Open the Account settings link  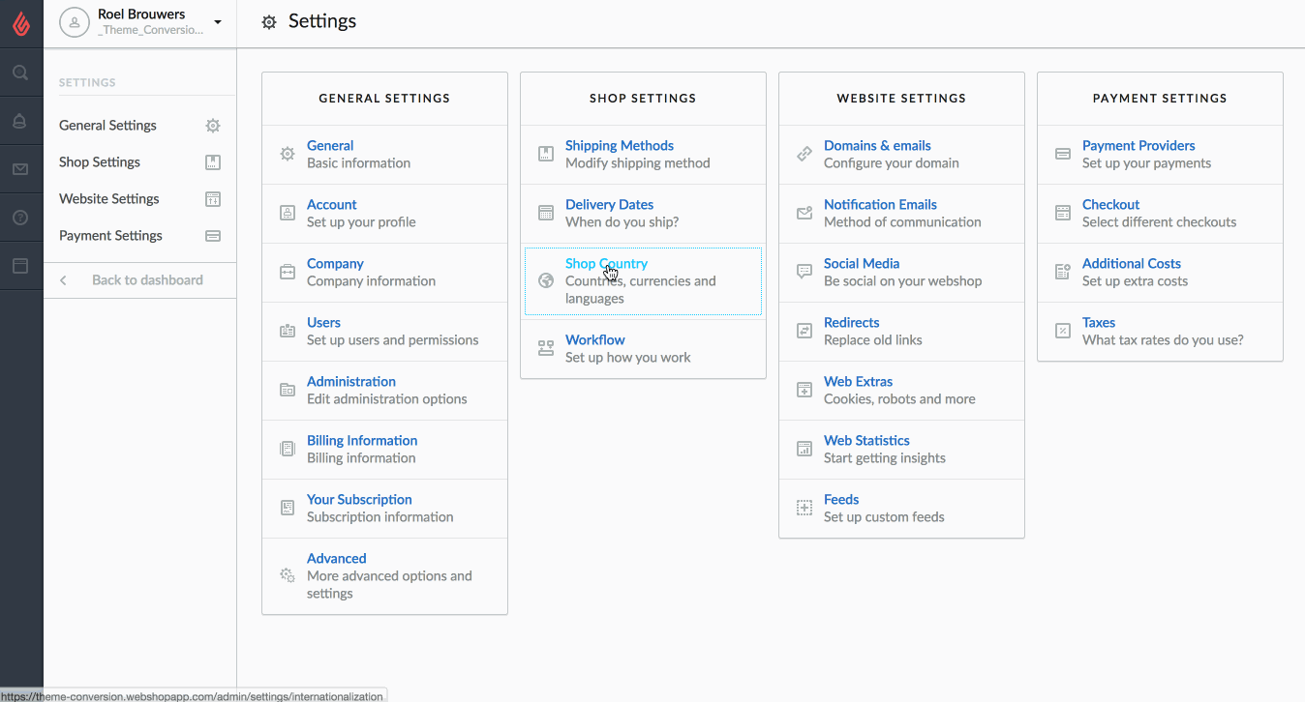click(332, 205)
